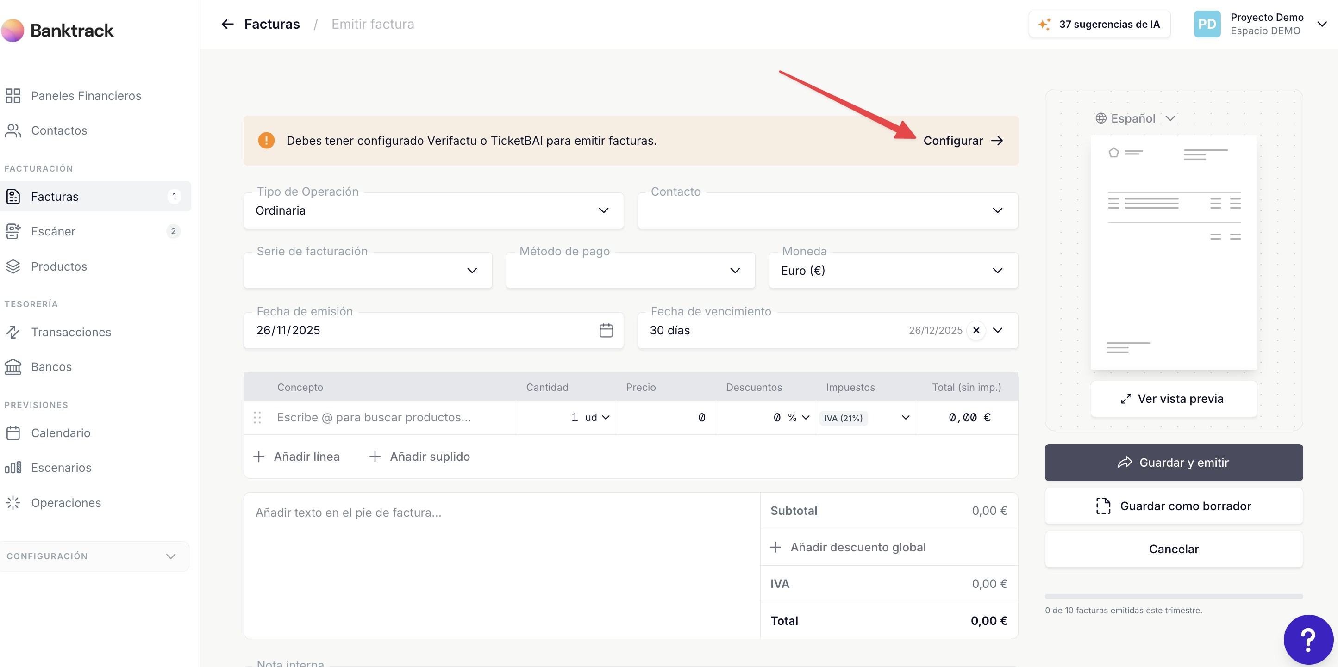The height and width of the screenshot is (667, 1338).
Task: Open the 37 sugerencias de IA panel
Action: 1099,24
